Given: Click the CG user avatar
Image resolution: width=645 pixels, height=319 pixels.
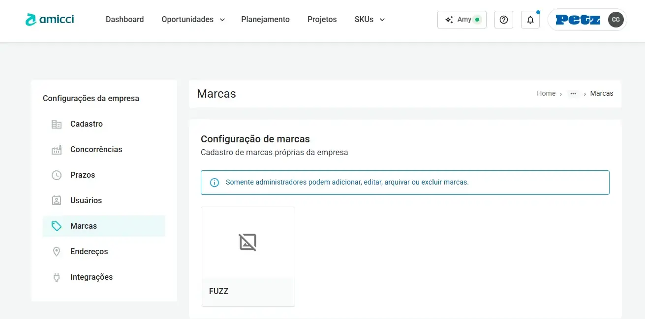Looking at the screenshot, I should pyautogui.click(x=615, y=20).
